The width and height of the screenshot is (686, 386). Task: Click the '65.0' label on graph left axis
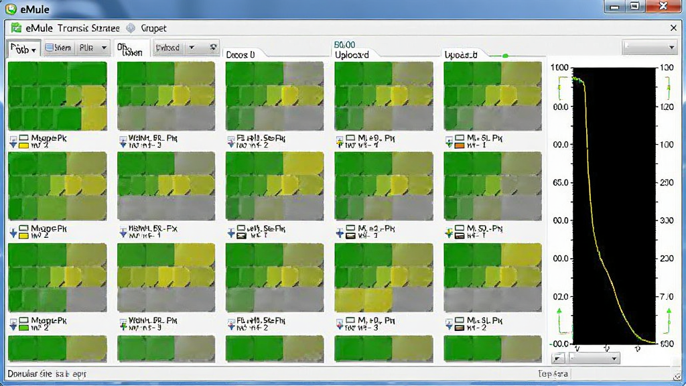click(x=561, y=182)
